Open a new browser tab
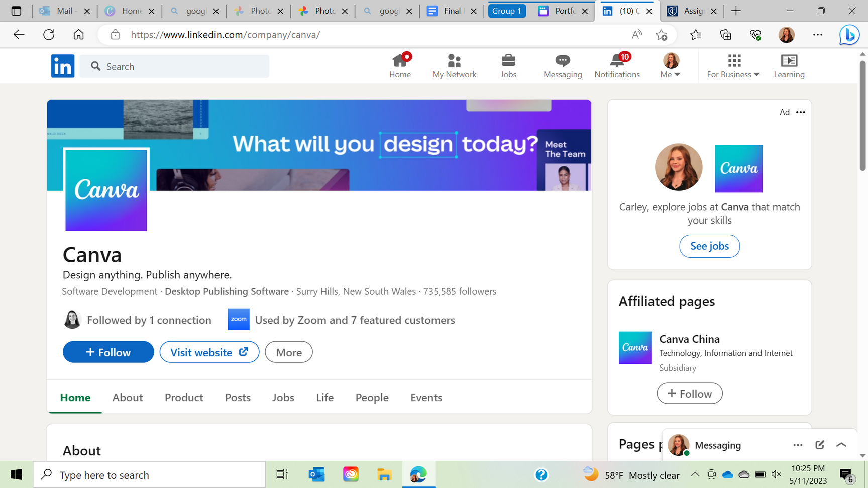 [x=736, y=11]
